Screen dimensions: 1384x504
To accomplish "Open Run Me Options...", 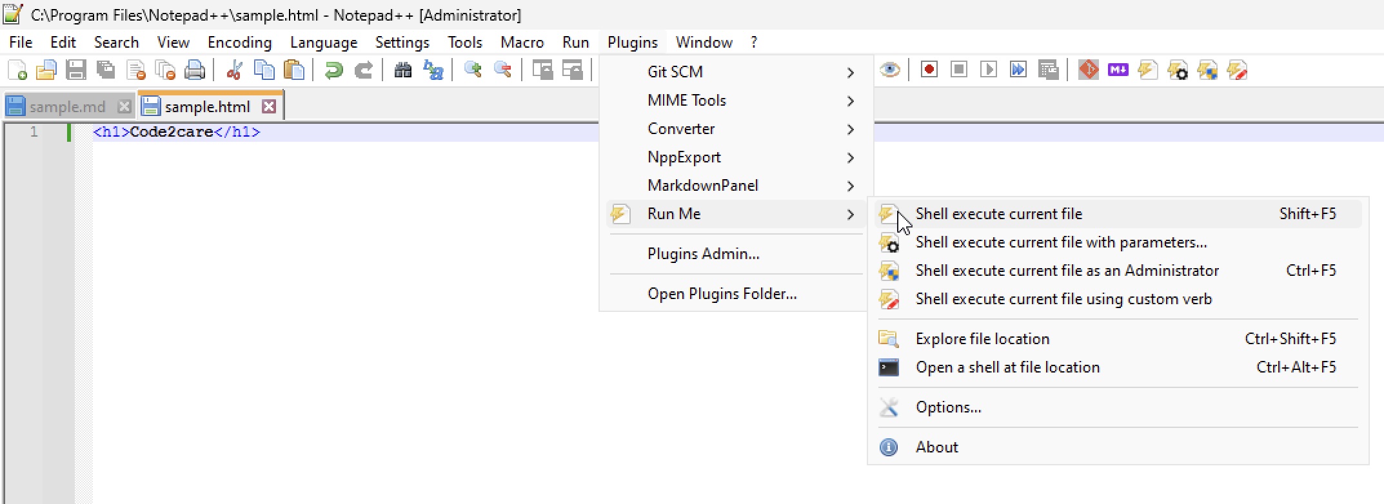I will click(1118, 407).
